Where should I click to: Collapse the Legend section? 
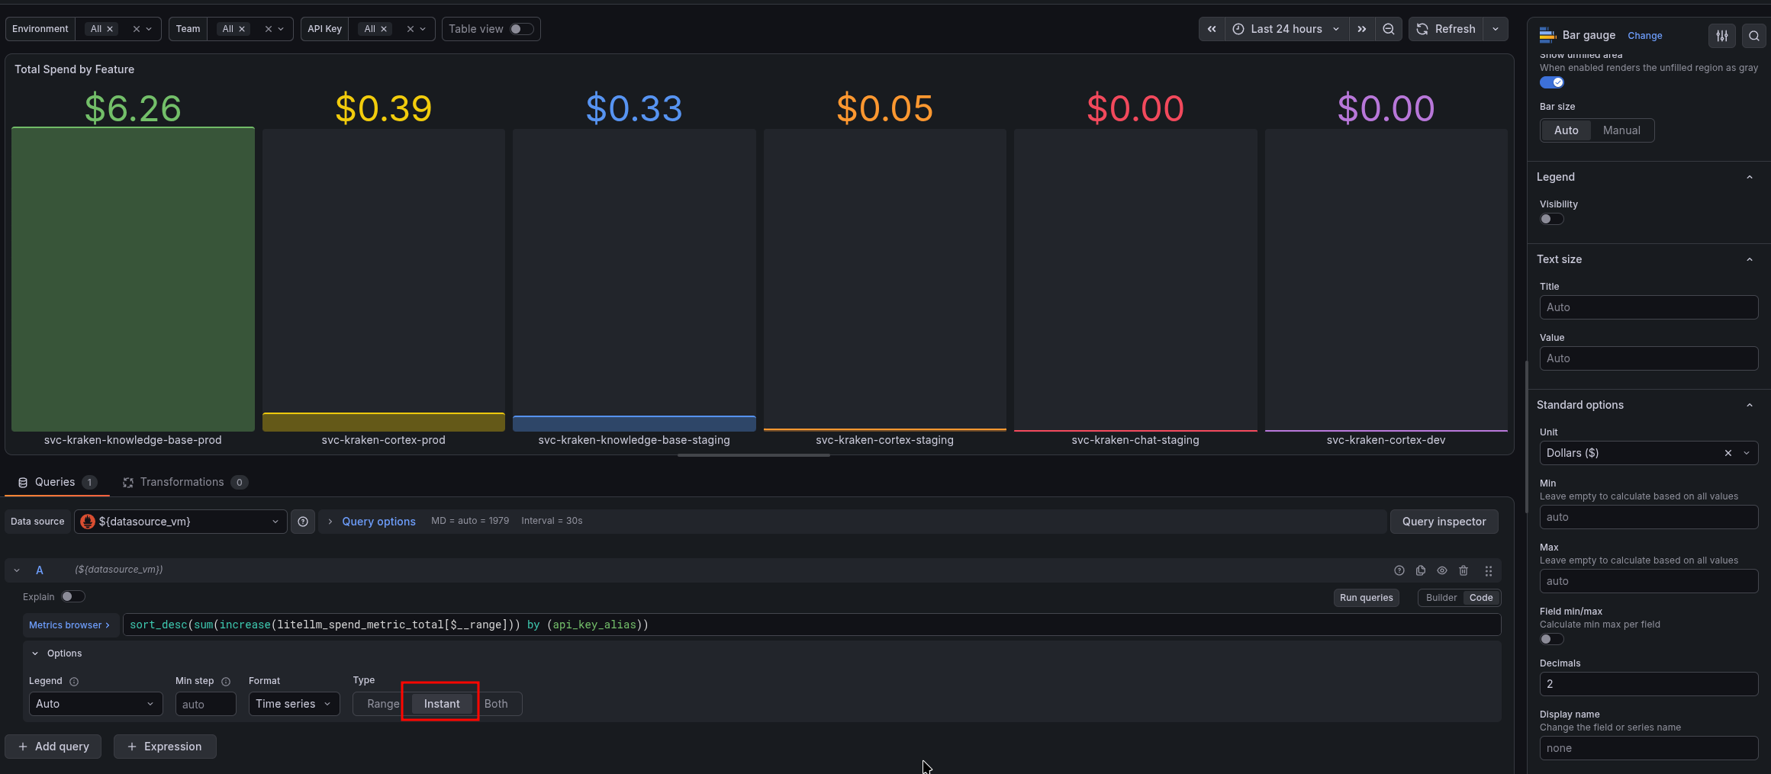[1750, 177]
